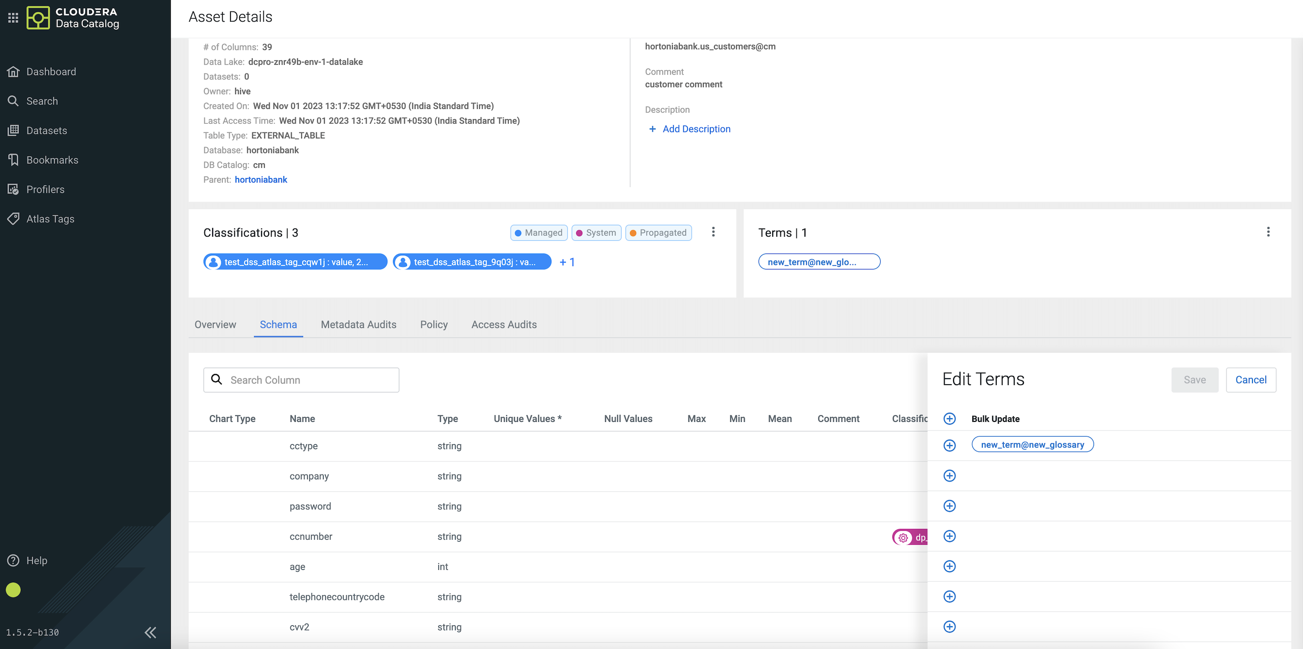Click the plus icon next to Bulk Update
This screenshot has height=649, width=1303.
tap(949, 419)
